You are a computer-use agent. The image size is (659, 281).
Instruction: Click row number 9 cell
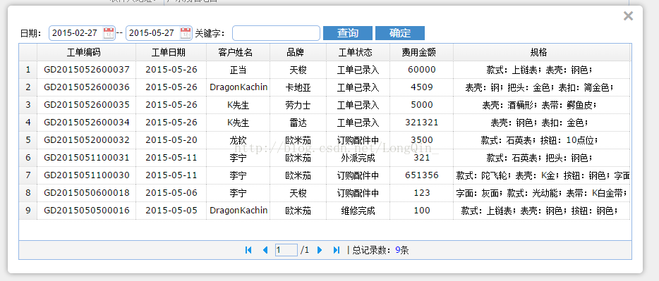click(x=28, y=210)
